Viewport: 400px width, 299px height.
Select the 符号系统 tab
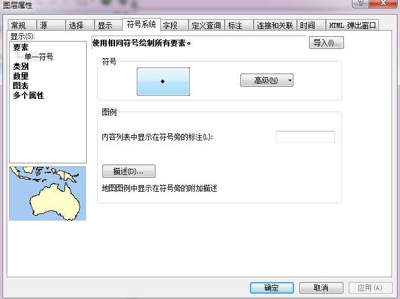point(142,25)
